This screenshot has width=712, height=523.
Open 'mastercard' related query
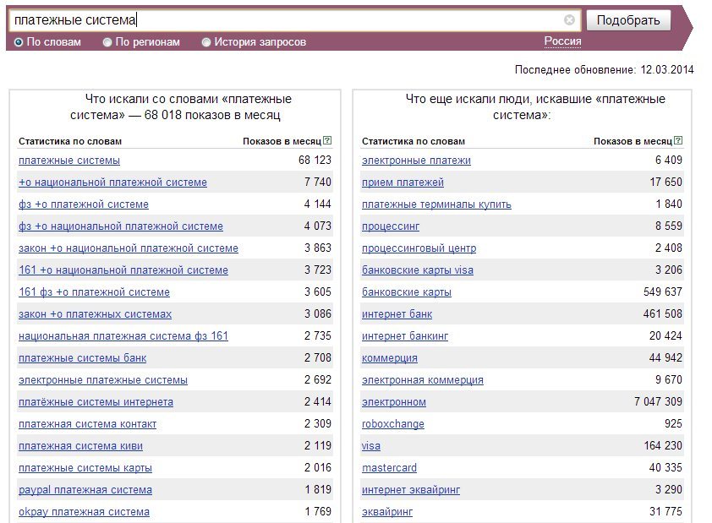click(x=389, y=468)
